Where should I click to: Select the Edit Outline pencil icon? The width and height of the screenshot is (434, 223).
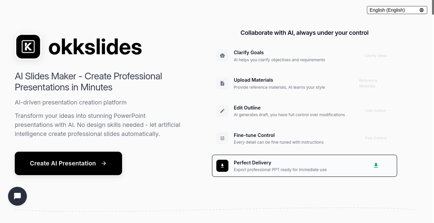click(222, 110)
